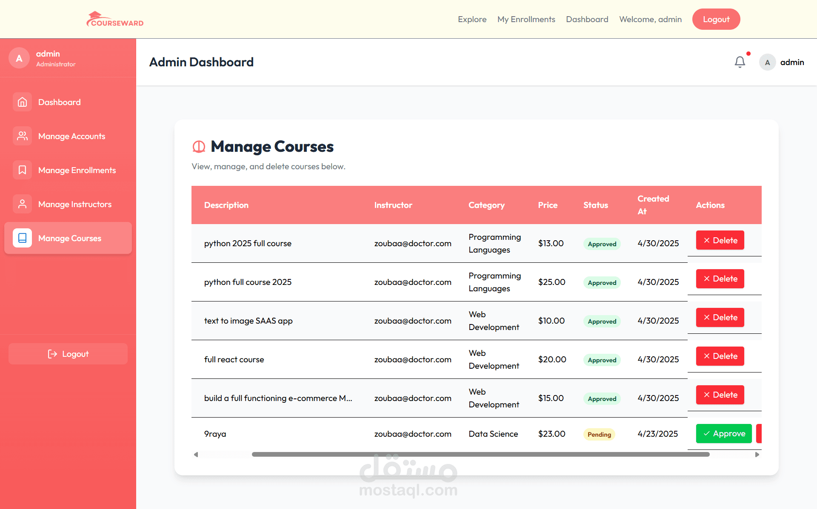
Task: Click the Manage Enrollments bookmark icon
Action: pyautogui.click(x=22, y=170)
